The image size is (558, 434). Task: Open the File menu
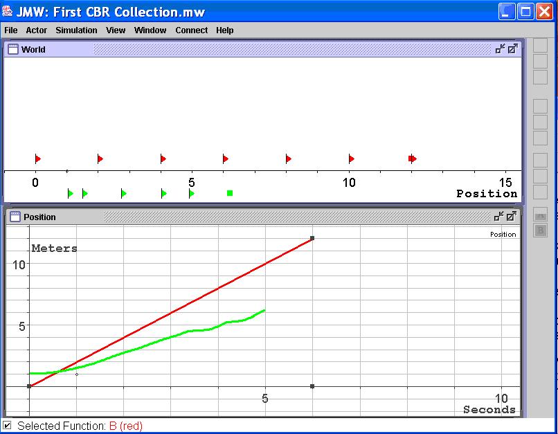click(x=11, y=30)
